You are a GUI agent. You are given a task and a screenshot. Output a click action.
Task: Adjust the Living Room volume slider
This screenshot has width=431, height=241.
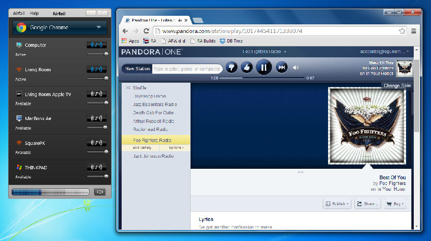pyautogui.click(x=98, y=78)
